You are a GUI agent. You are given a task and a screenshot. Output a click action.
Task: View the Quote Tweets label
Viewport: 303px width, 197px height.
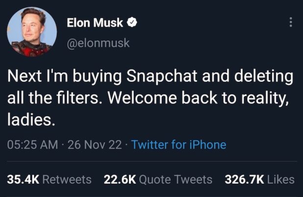click(176, 179)
